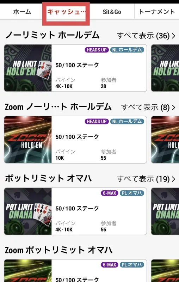Tap the No Limit Hold'em card thumbnail

(x=28, y=68)
